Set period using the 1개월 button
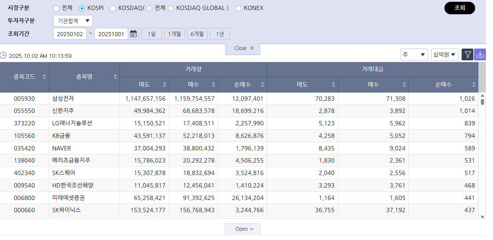The height and width of the screenshot is (240, 493). coord(174,34)
